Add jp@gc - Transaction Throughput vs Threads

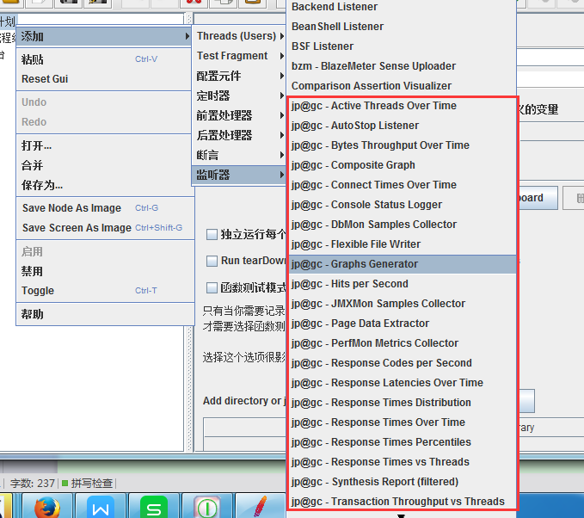tap(403, 502)
